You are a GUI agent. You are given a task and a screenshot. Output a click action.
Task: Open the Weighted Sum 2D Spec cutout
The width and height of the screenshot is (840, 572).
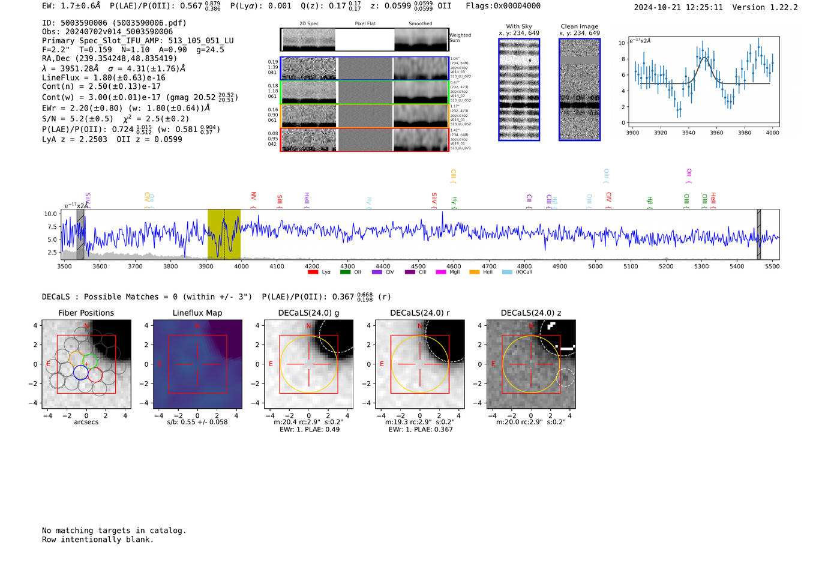[308, 40]
